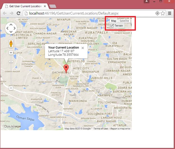This screenshot has height=149, width=175.
Task: Go back using browser back arrow
Action: click(4, 13)
